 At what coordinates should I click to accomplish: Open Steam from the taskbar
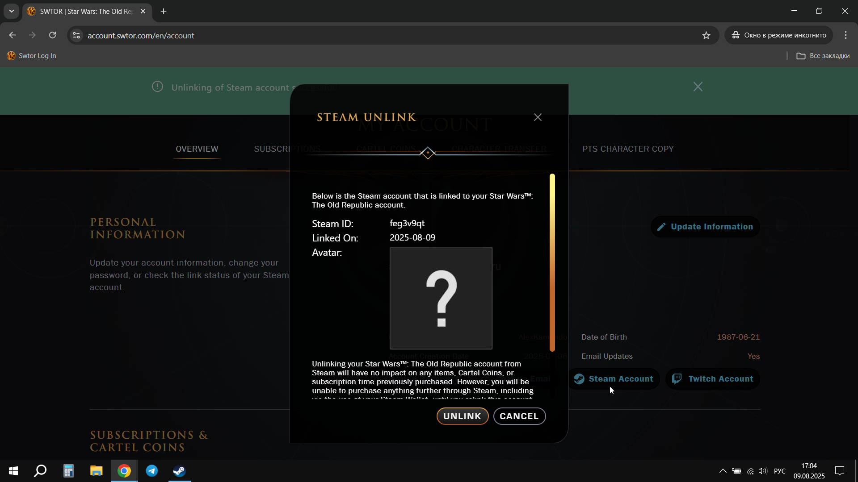[180, 471]
